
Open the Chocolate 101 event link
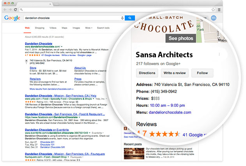point(47,145)
